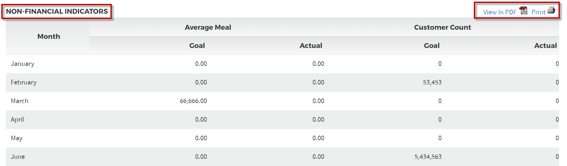Select the May row label
Viewport: 567px width, 166px height.
(x=17, y=138)
